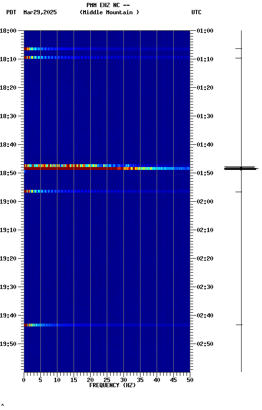Click the "(Middle Mountain )" station name

pyautogui.click(x=109, y=12)
